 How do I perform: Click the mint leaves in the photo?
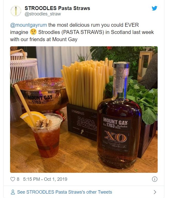[143, 100]
